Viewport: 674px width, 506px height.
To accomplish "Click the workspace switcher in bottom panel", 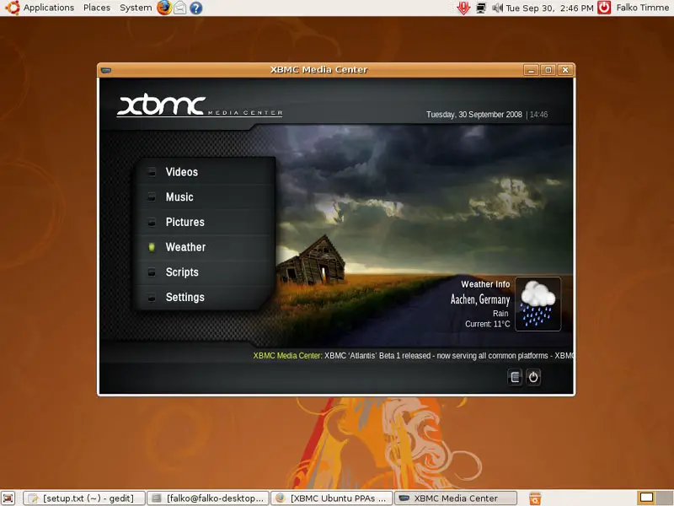I will tap(655, 498).
